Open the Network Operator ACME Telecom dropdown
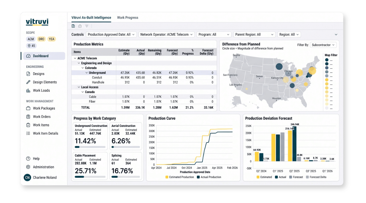Screen dimensions: 366x203 [x=167, y=35]
